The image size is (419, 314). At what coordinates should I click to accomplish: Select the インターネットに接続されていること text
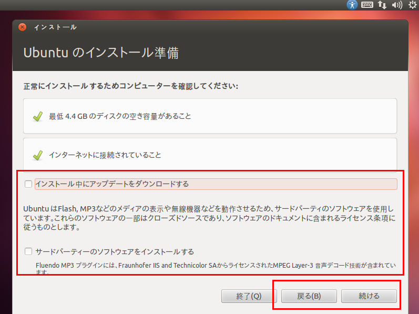[105, 155]
